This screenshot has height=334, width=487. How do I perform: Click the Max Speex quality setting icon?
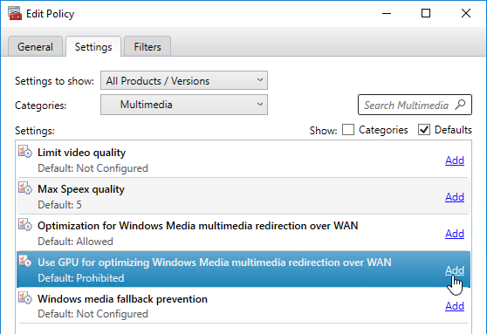click(x=24, y=188)
